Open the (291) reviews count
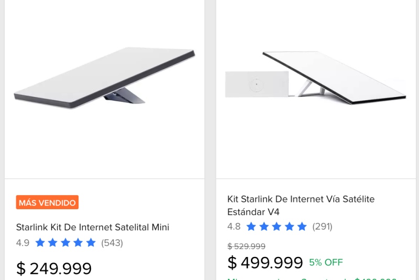This screenshot has height=280, width=419. coord(323,227)
